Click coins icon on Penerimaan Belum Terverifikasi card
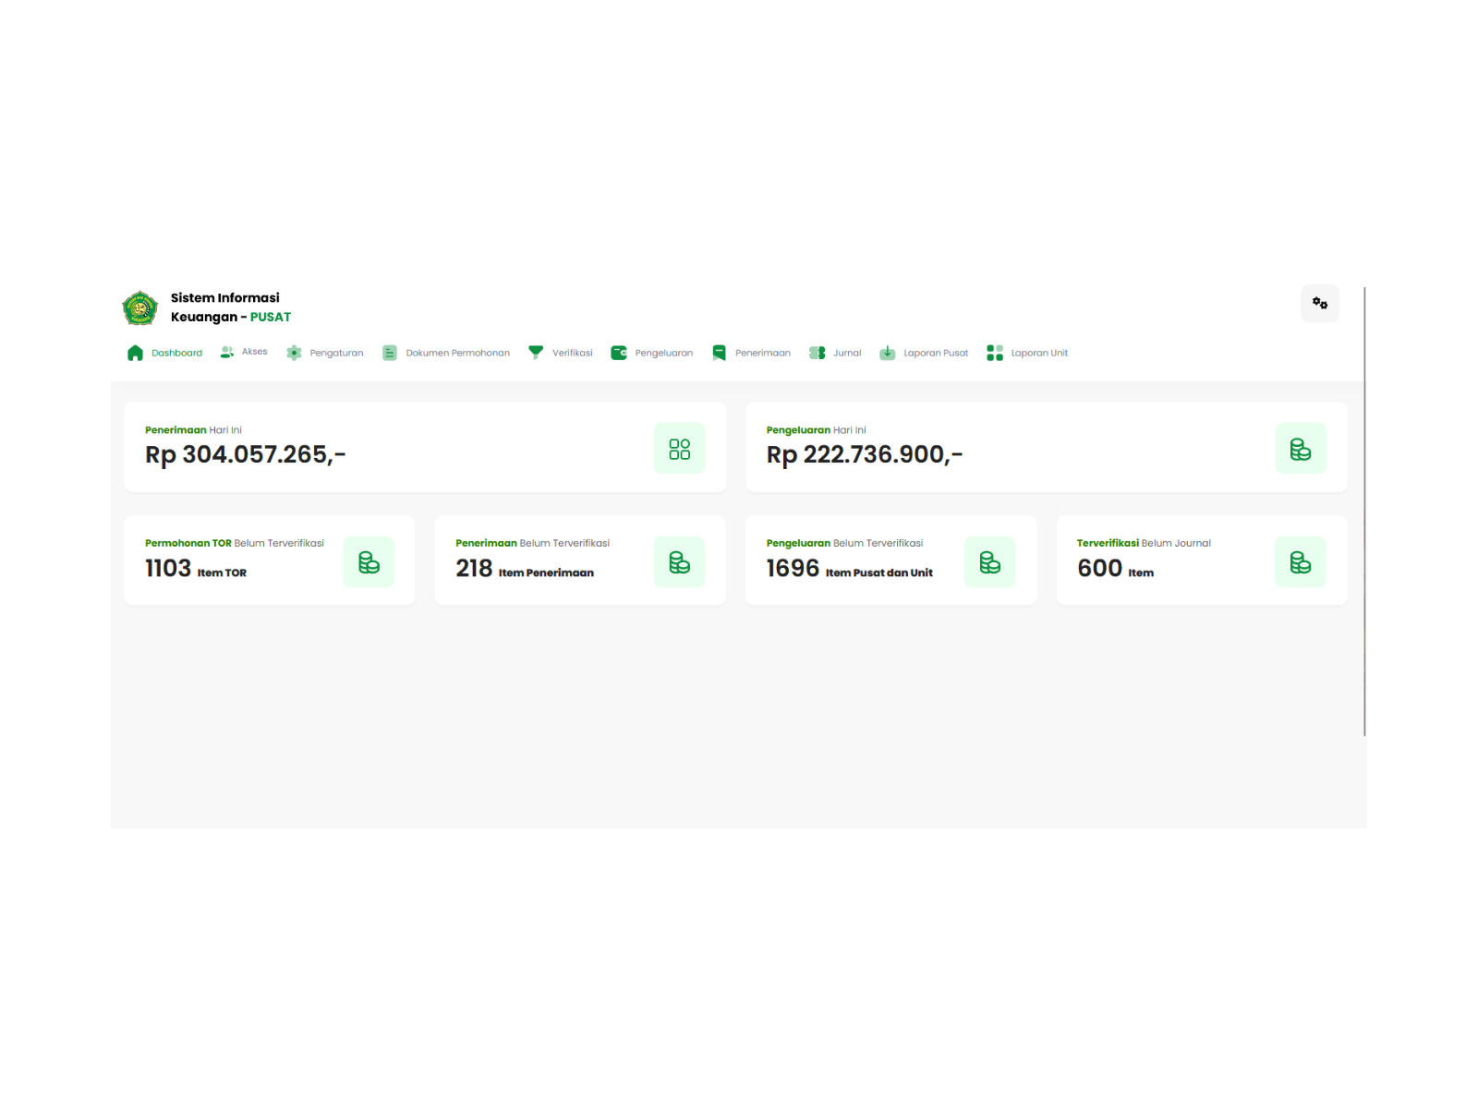1478x1108 pixels. (x=679, y=562)
